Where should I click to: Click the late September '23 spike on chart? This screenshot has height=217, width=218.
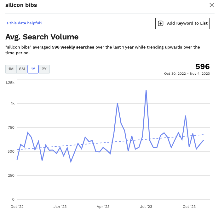[186, 116]
